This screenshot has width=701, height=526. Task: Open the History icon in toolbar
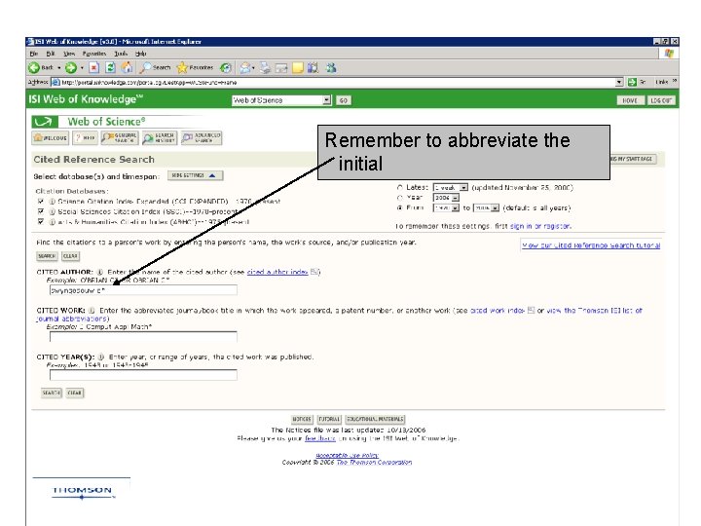(x=226, y=68)
